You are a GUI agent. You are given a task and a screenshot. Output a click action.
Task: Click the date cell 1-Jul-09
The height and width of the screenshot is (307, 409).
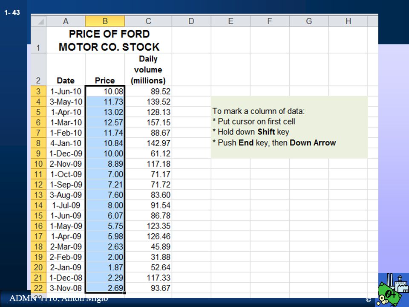[x=66, y=205]
